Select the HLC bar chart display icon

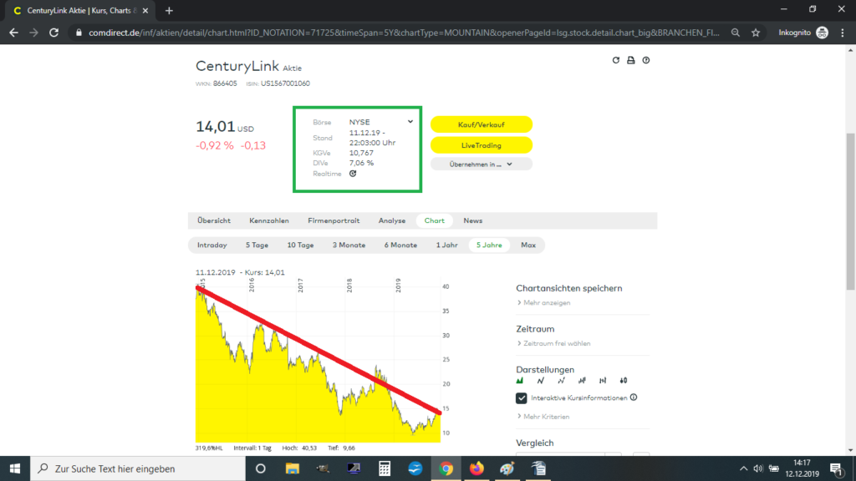603,381
